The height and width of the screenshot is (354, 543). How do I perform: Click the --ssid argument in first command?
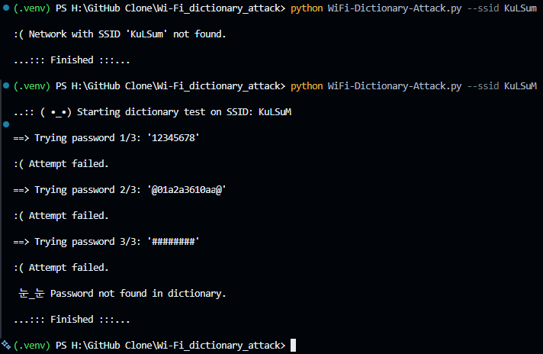(483, 8)
